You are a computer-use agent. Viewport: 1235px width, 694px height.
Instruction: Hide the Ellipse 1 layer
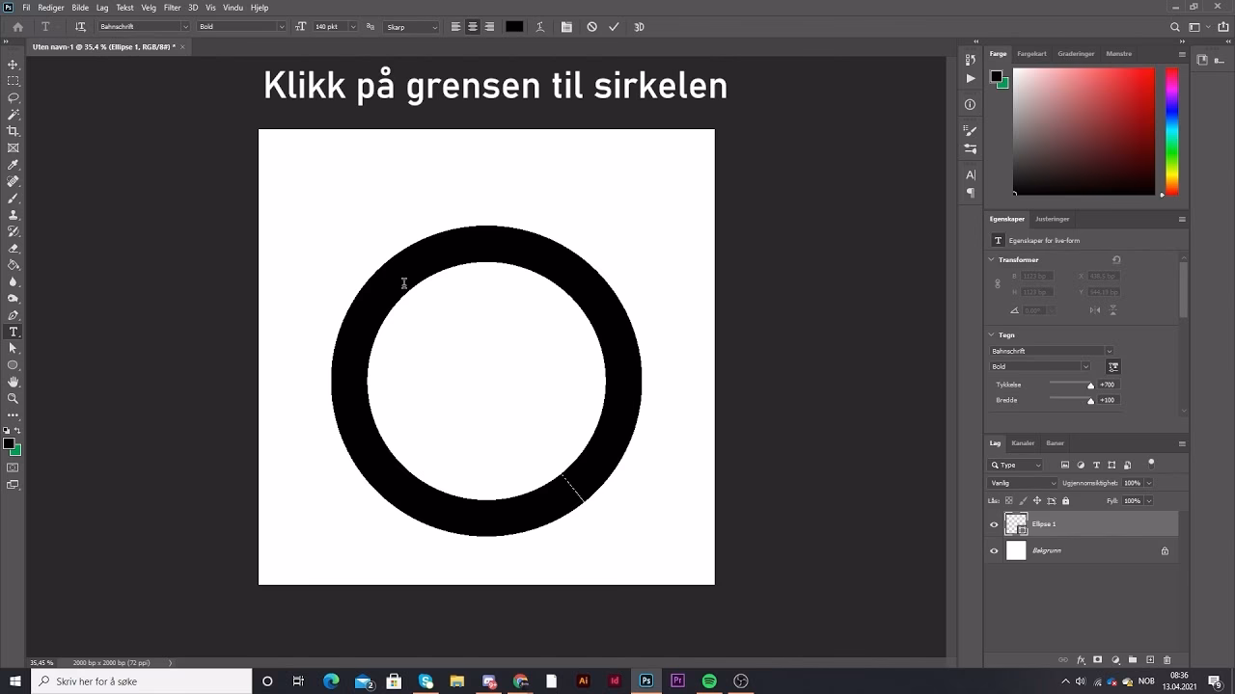click(x=994, y=523)
